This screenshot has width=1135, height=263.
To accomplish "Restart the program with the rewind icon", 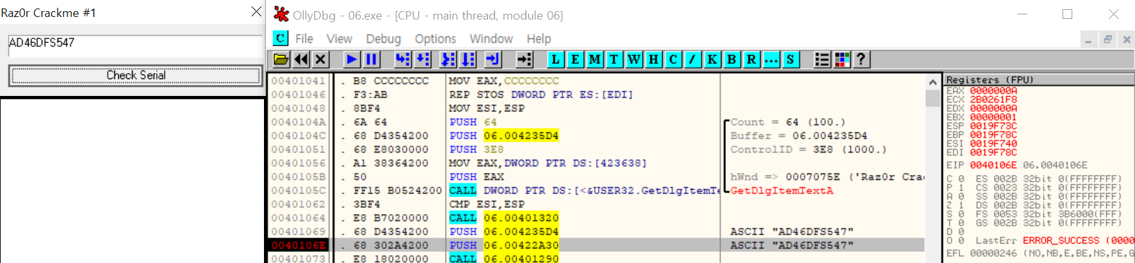I will click(301, 60).
